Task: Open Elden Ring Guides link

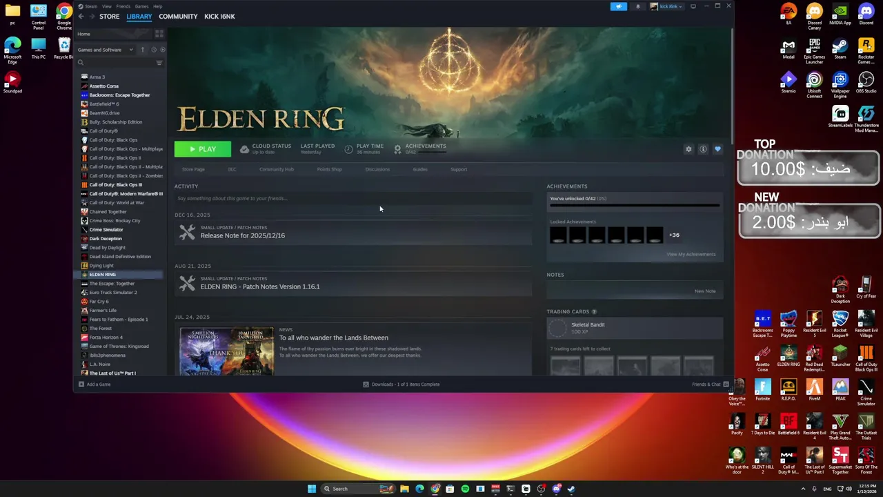Action: (420, 169)
